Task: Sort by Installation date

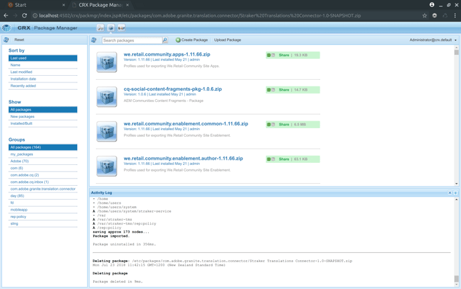Action: (43, 79)
